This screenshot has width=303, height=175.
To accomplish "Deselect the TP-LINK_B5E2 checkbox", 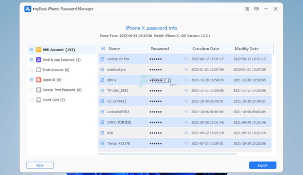I will coord(103,91).
